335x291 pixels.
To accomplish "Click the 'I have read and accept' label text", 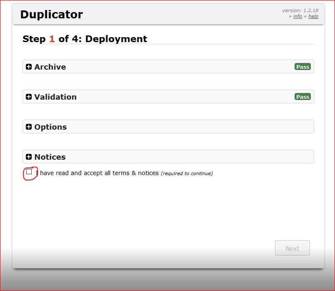I will pyautogui.click(x=97, y=173).
